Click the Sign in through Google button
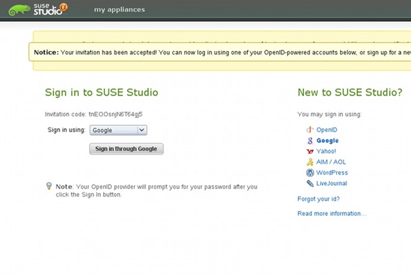The width and height of the screenshot is (411, 275). (127, 149)
